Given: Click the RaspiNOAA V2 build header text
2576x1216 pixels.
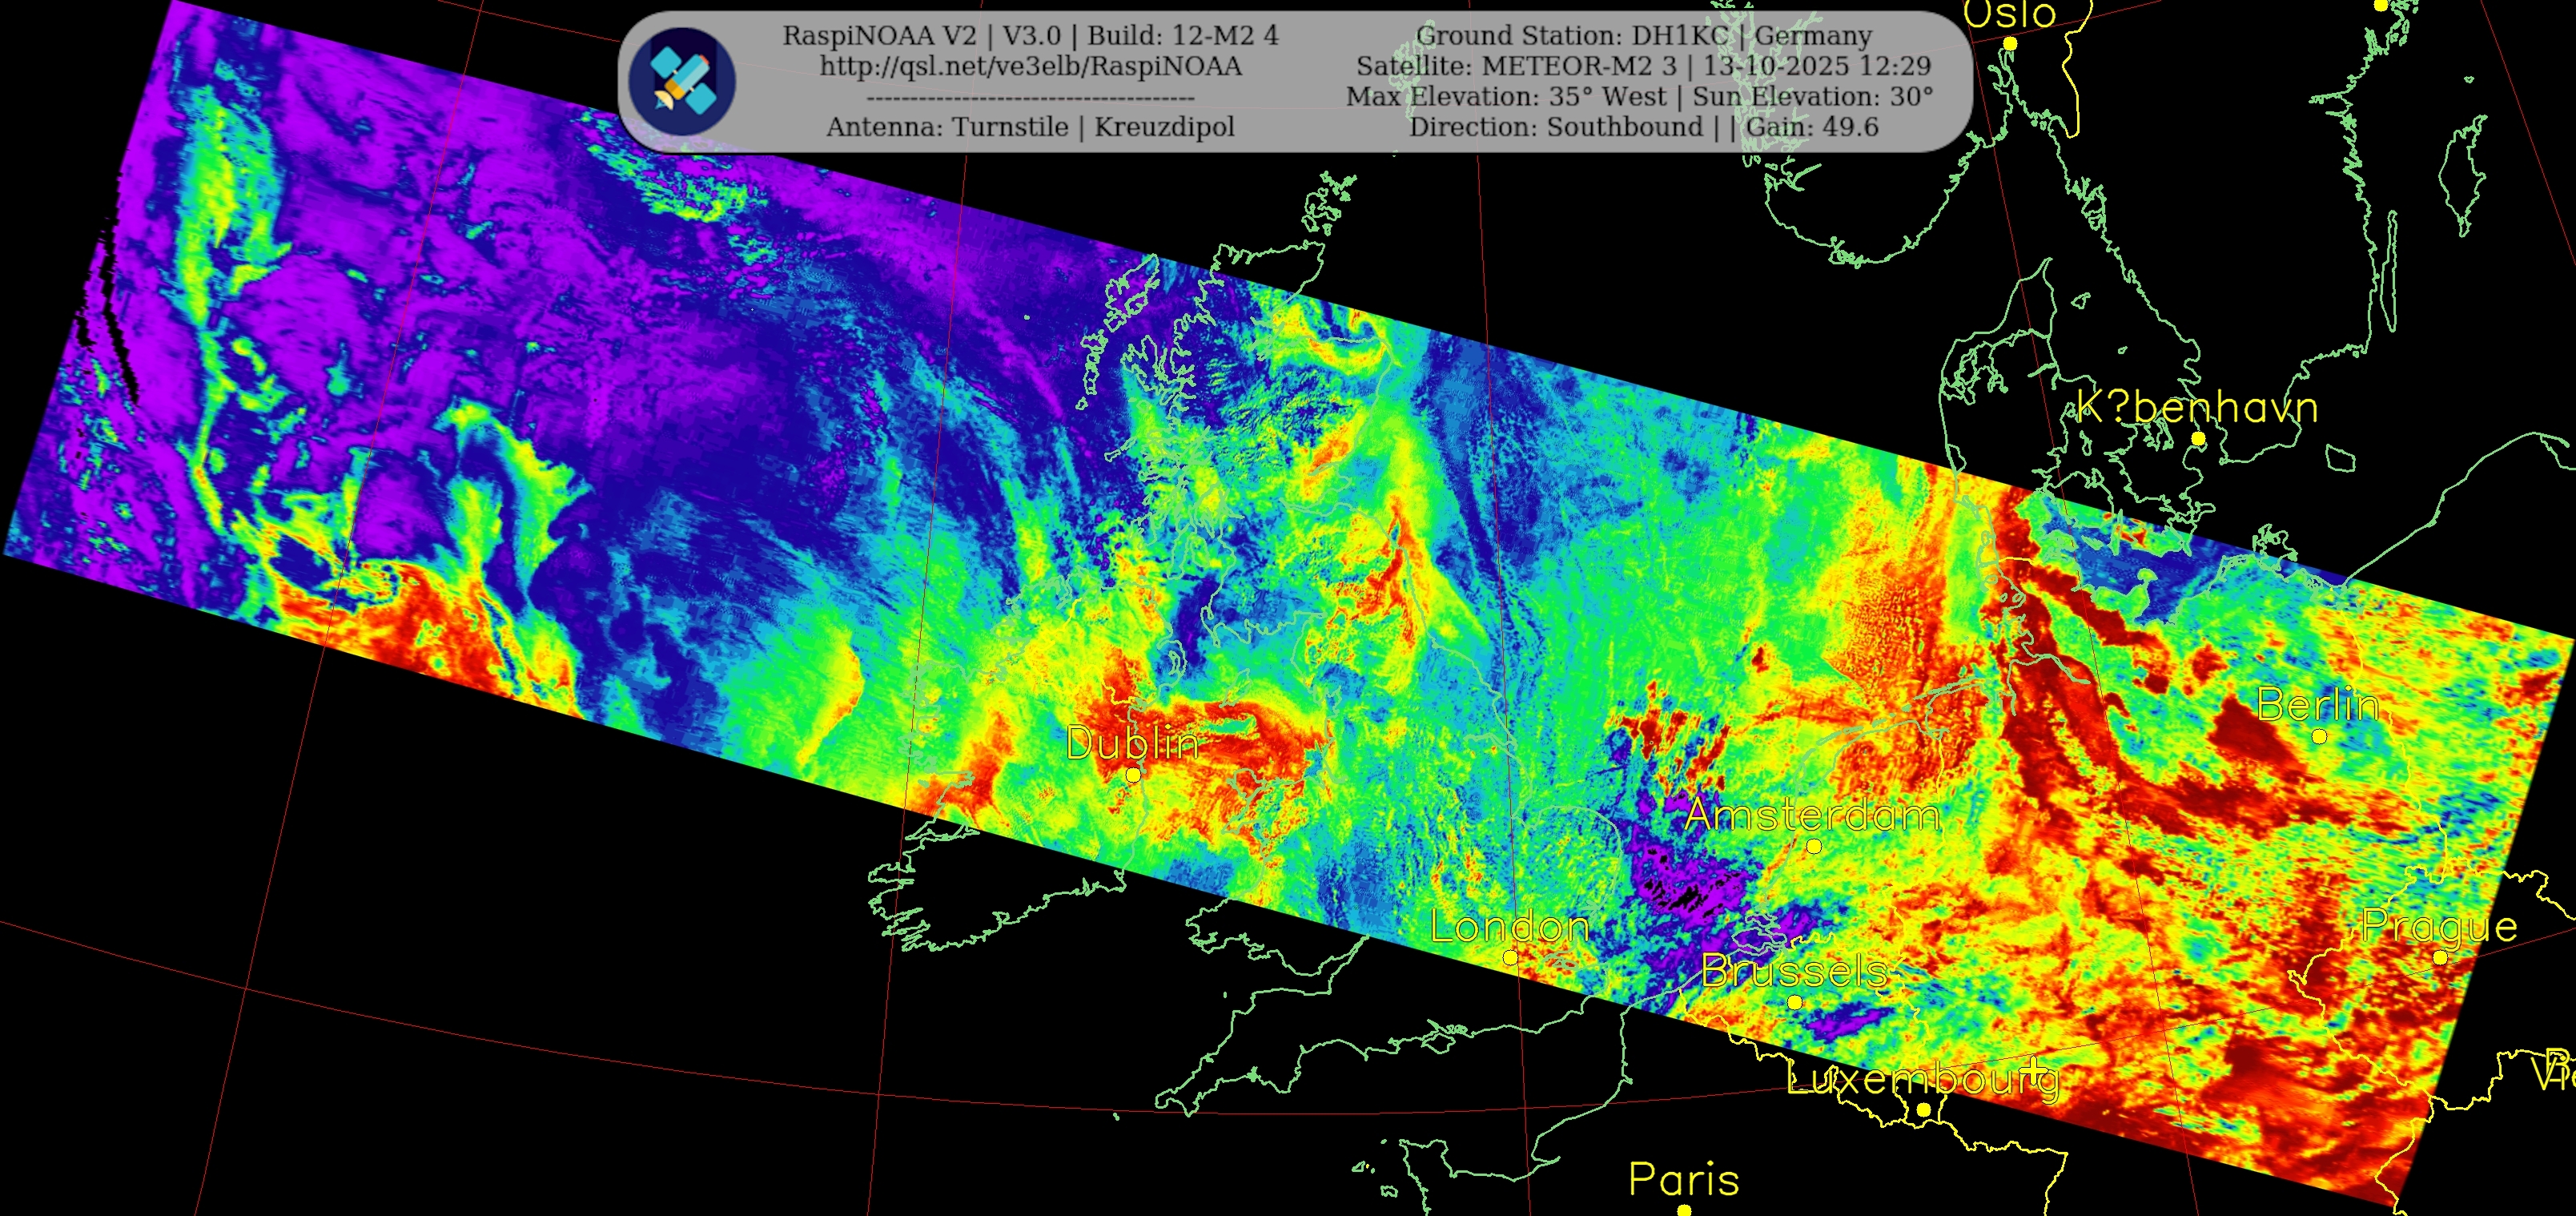Looking at the screenshot, I should 1030,36.
